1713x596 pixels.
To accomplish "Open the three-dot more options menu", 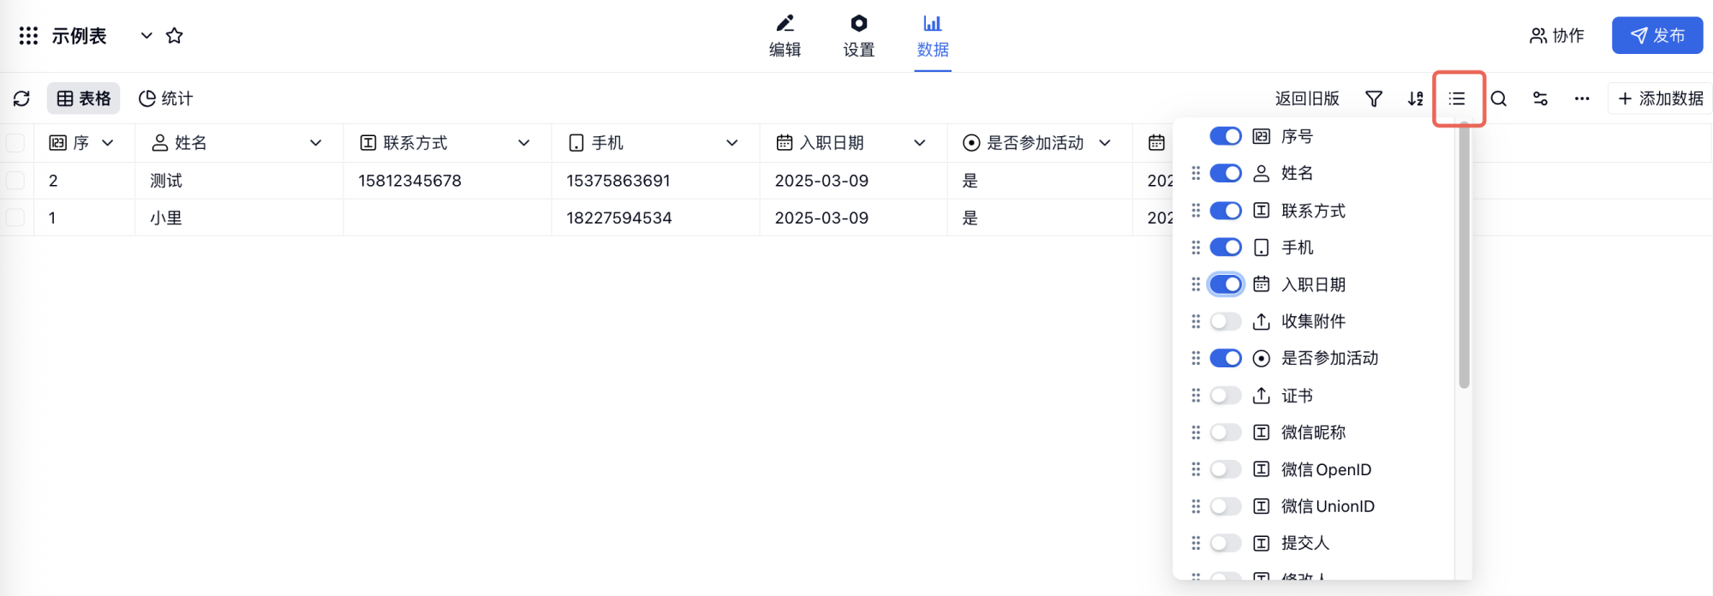I will pos(1582,98).
